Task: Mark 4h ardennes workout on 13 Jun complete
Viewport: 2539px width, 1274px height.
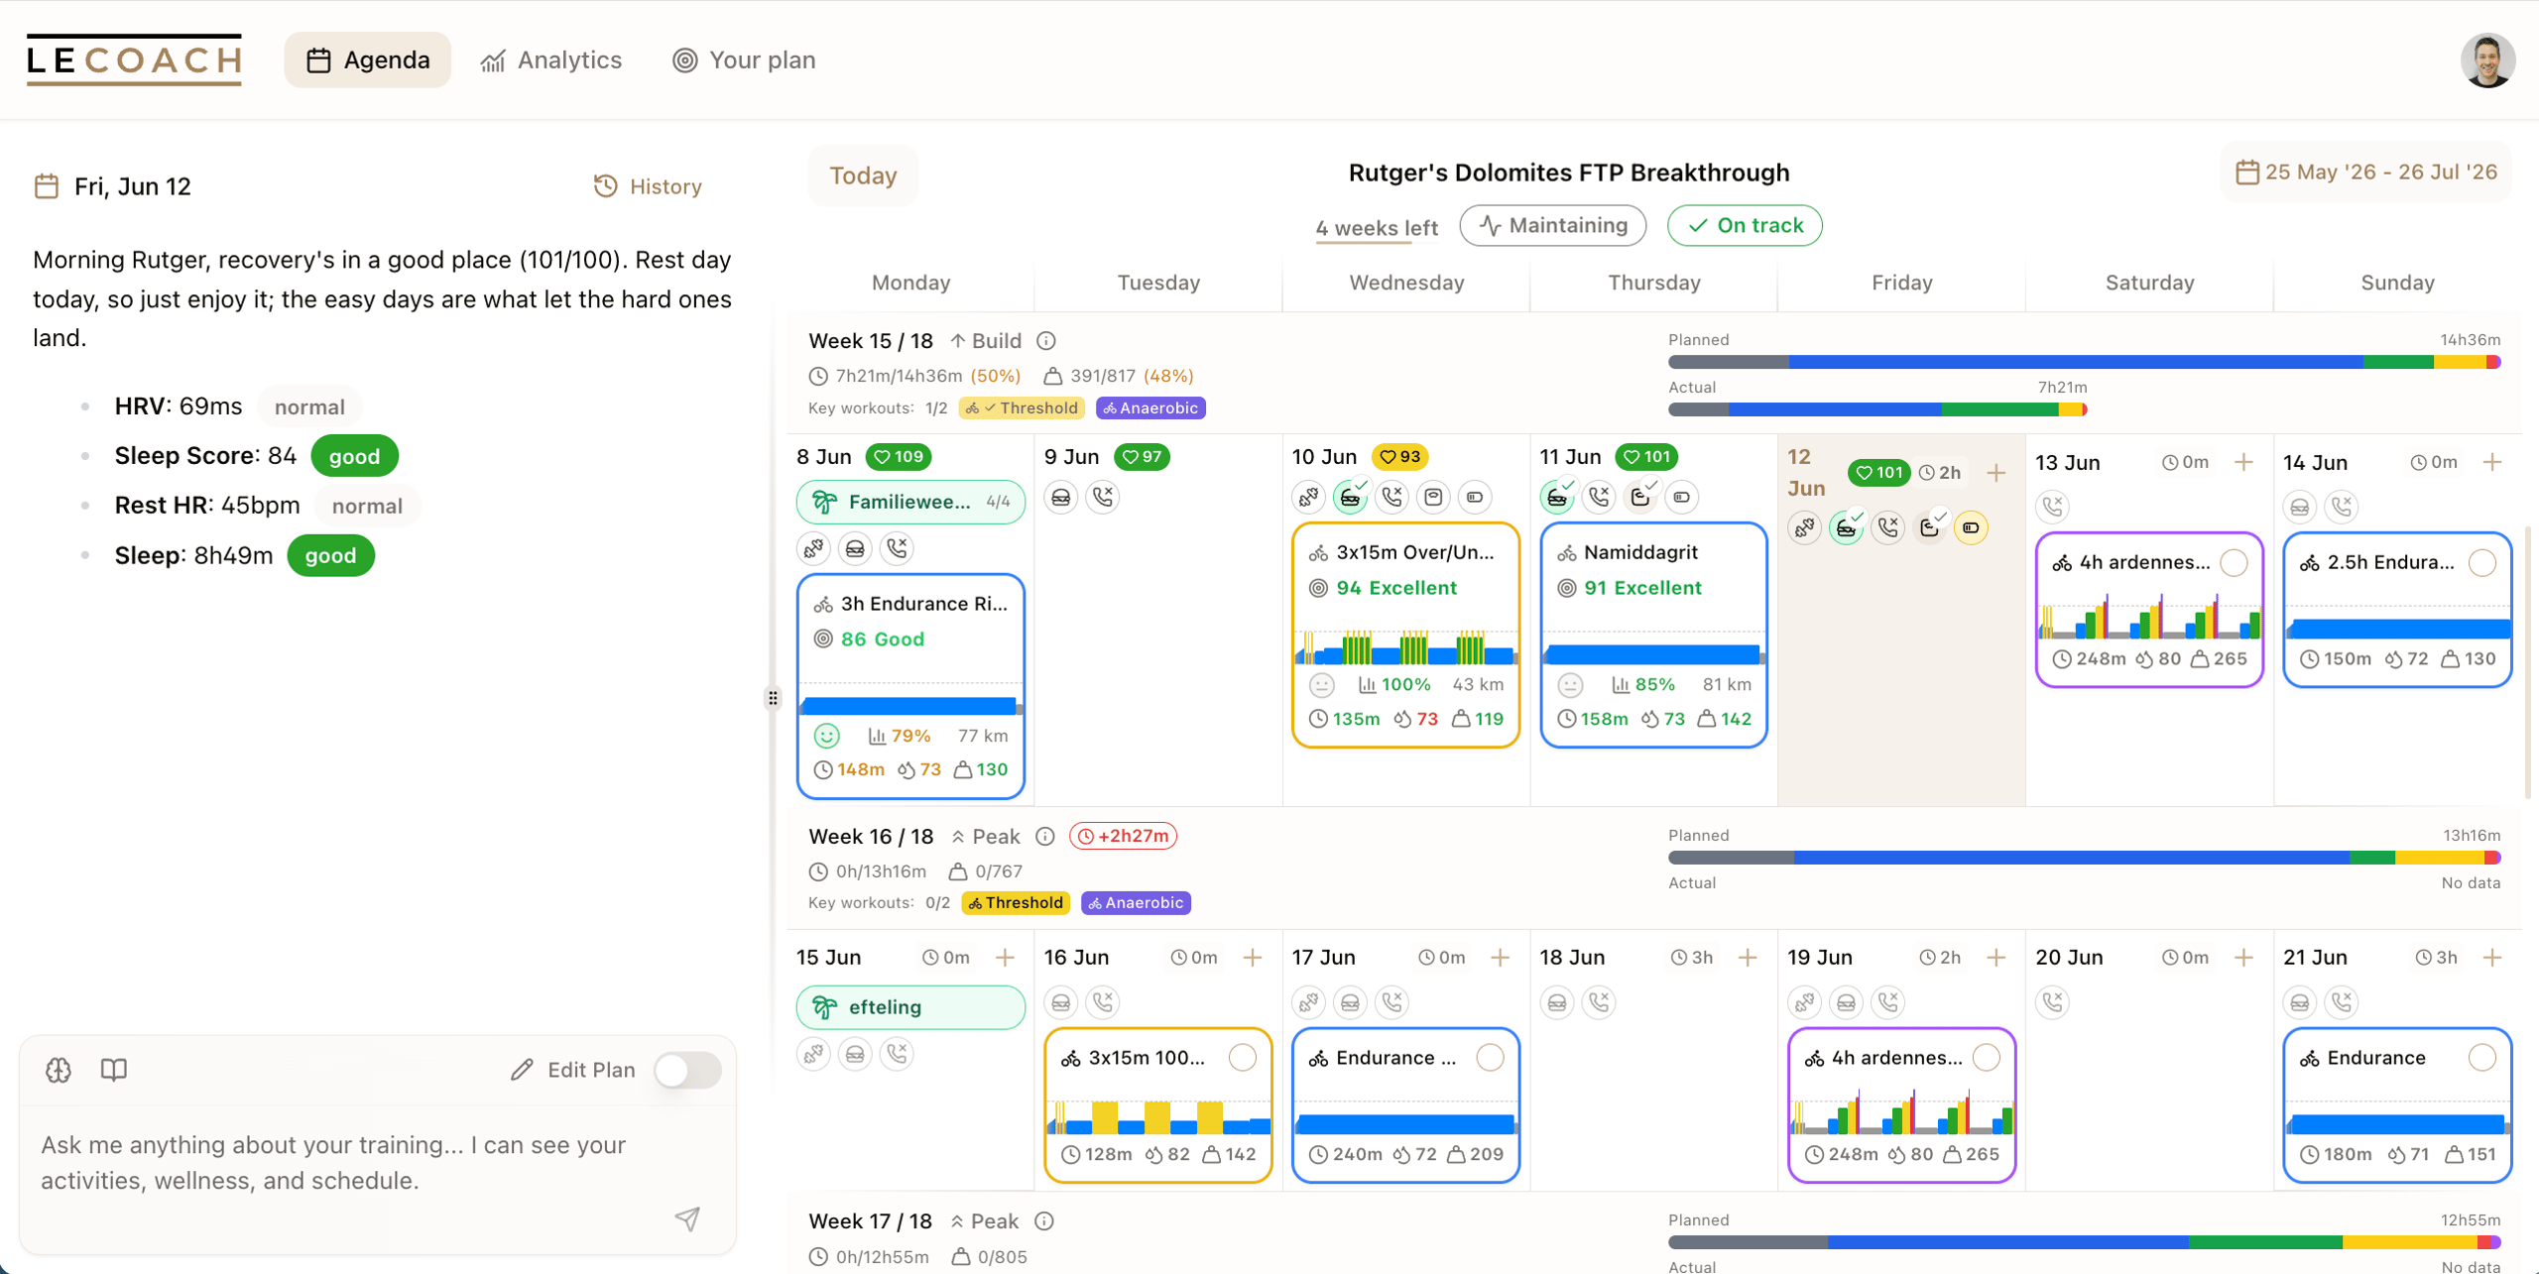Action: point(2235,563)
